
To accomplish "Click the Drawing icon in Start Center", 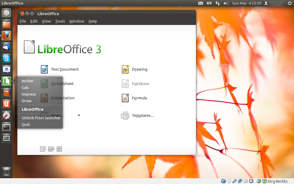I will tap(125, 69).
